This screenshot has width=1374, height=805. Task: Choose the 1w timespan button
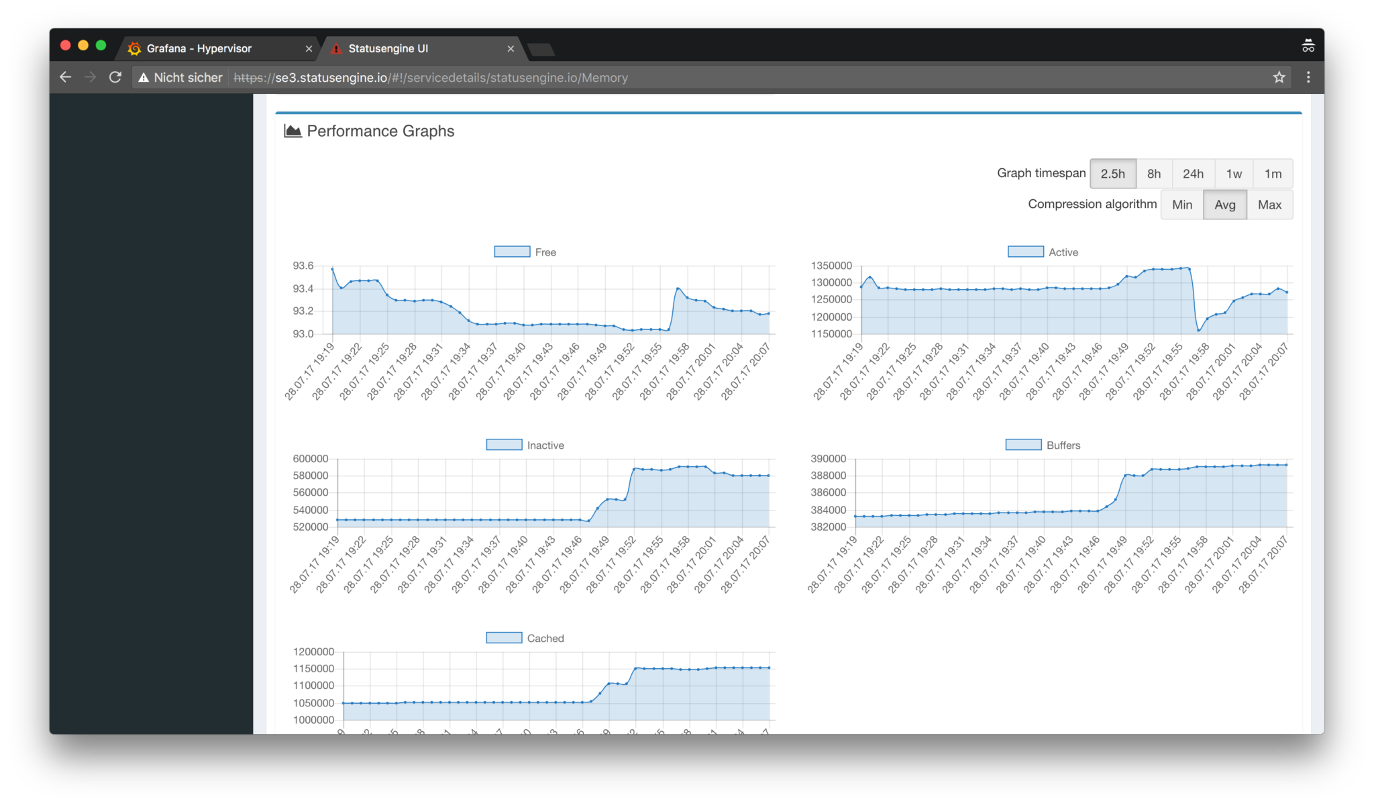click(x=1234, y=174)
